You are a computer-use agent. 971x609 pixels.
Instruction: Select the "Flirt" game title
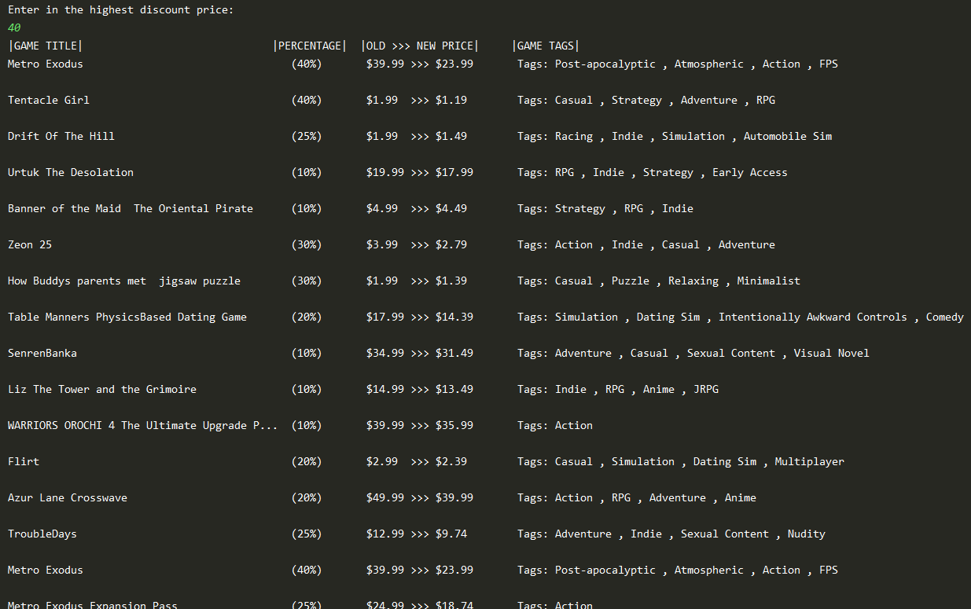click(24, 461)
